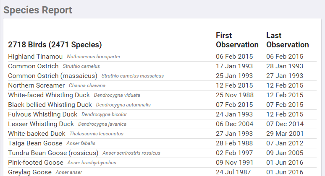The width and height of the screenshot is (325, 176).
Task: Click the Species Report page heading
Action: [38, 10]
